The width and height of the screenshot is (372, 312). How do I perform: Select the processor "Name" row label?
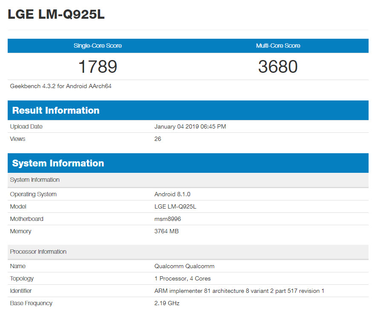click(18, 266)
